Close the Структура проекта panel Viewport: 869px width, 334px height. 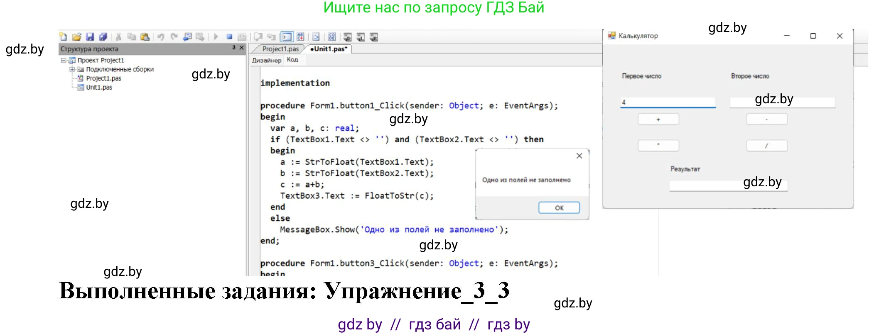click(241, 48)
